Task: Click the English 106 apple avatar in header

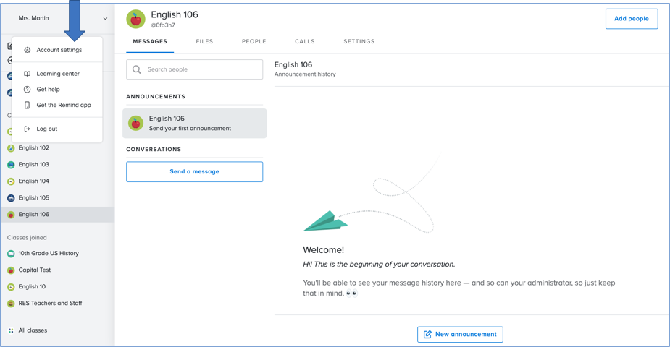Action: (135, 19)
